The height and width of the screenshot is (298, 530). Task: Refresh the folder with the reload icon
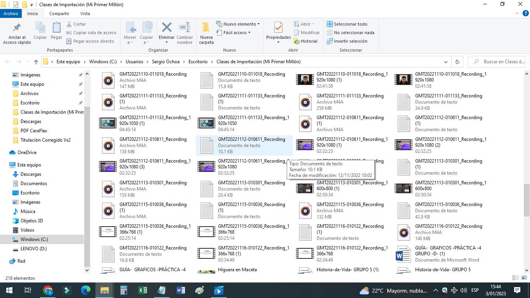coord(457,62)
